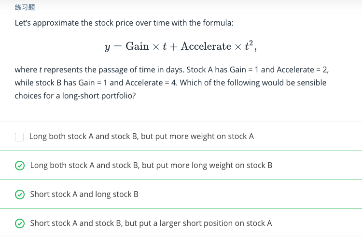Click green checkmark beside Short stock A and long stock B
This screenshot has width=362, height=237.
pyautogui.click(x=19, y=195)
